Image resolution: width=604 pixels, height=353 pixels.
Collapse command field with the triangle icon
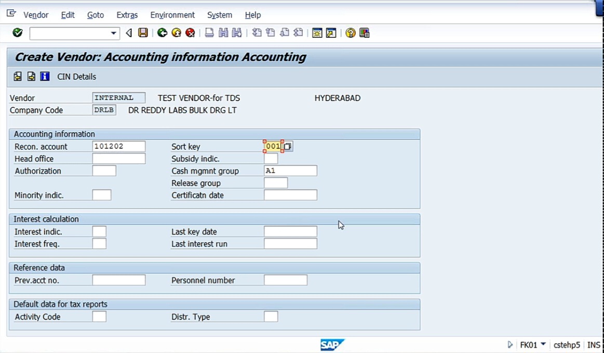(129, 33)
